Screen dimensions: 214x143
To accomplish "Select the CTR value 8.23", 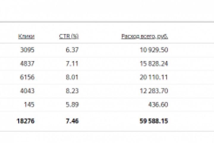I will point(72,91).
